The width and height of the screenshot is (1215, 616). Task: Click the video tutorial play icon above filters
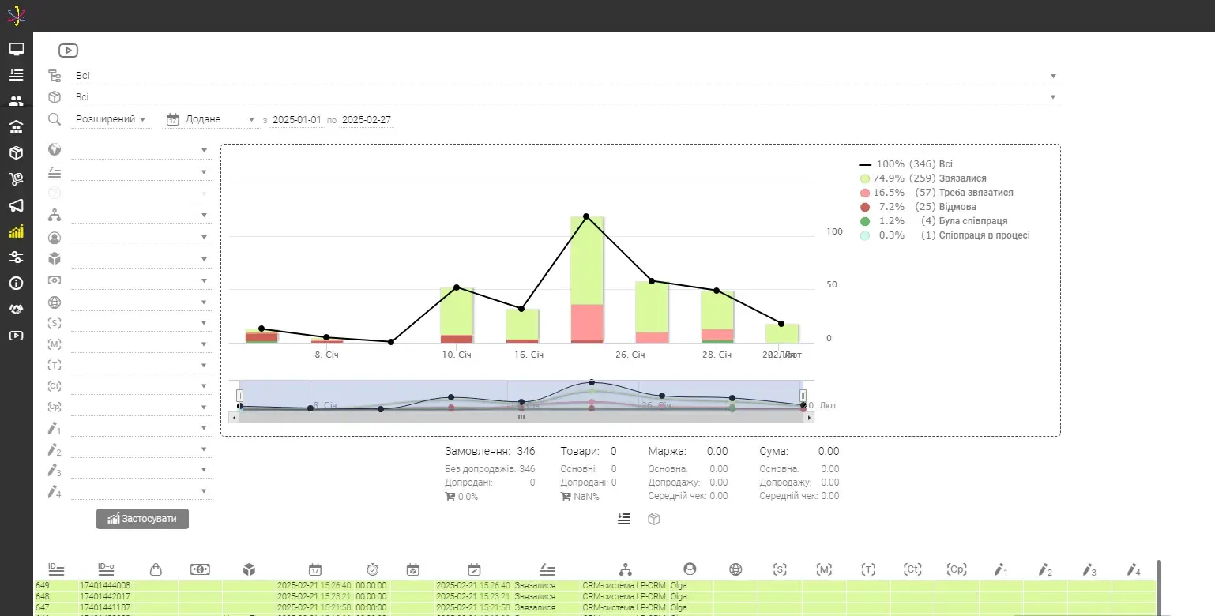tap(68, 51)
